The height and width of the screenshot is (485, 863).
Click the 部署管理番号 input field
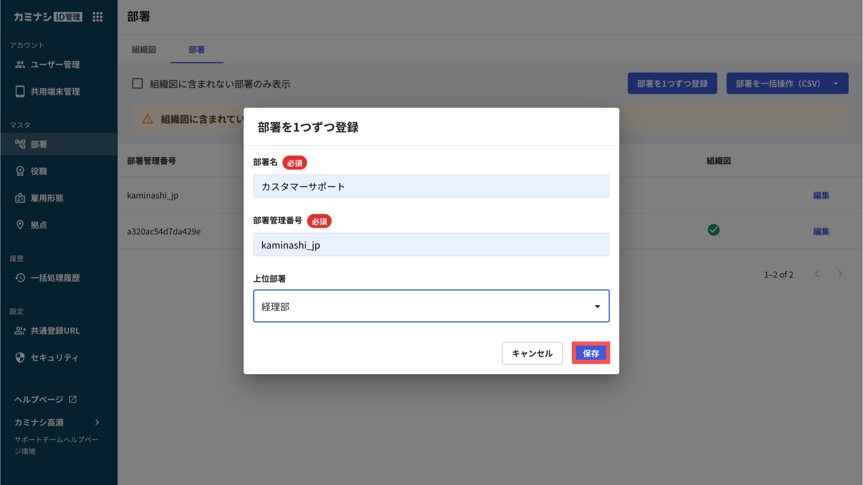point(431,245)
